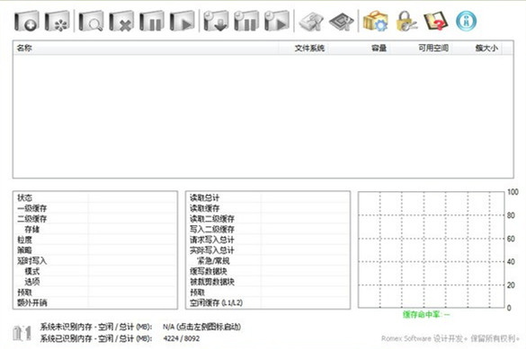Open cache view via disk magnifier icon
This screenshot has width=526, height=349.
coord(91,21)
